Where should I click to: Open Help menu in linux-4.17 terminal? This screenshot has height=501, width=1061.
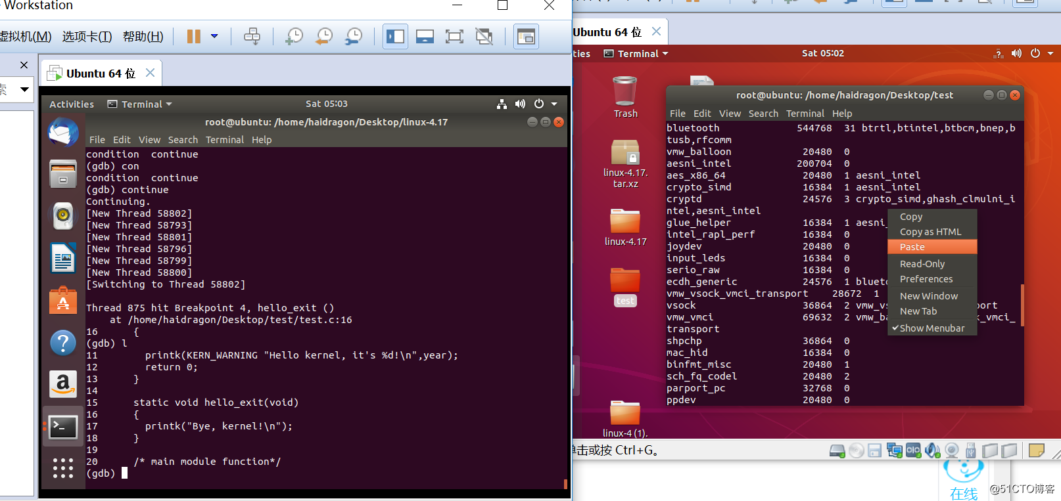tap(262, 140)
